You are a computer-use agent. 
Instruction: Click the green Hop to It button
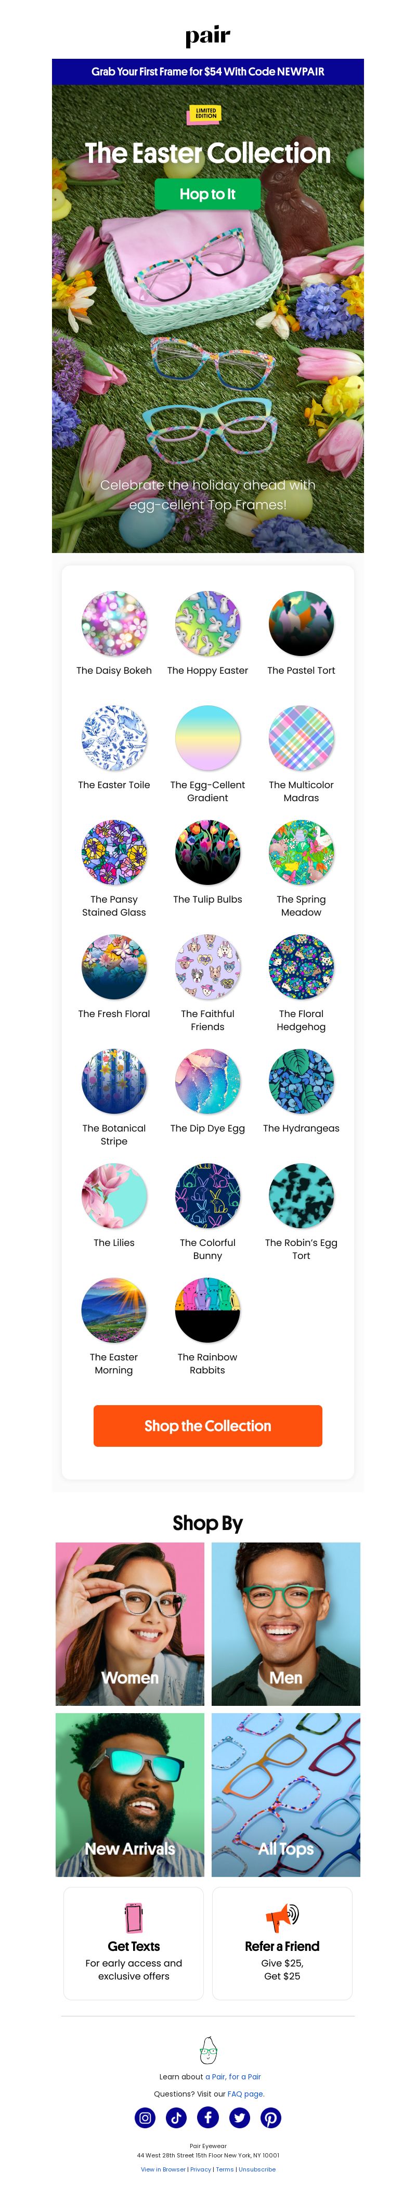(x=208, y=194)
